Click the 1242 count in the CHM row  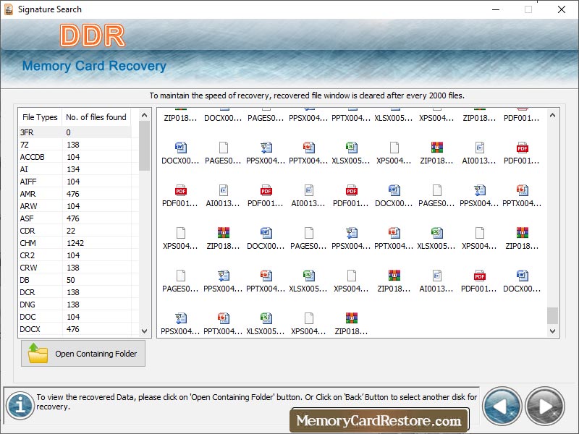click(x=75, y=243)
